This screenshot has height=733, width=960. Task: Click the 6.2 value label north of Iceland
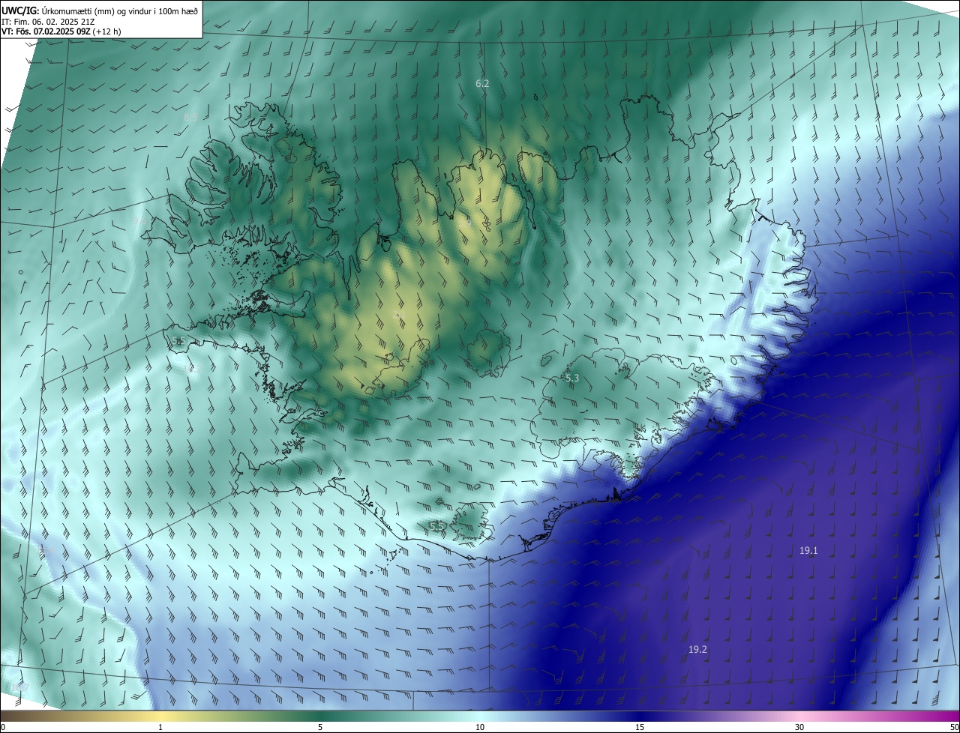tap(482, 84)
